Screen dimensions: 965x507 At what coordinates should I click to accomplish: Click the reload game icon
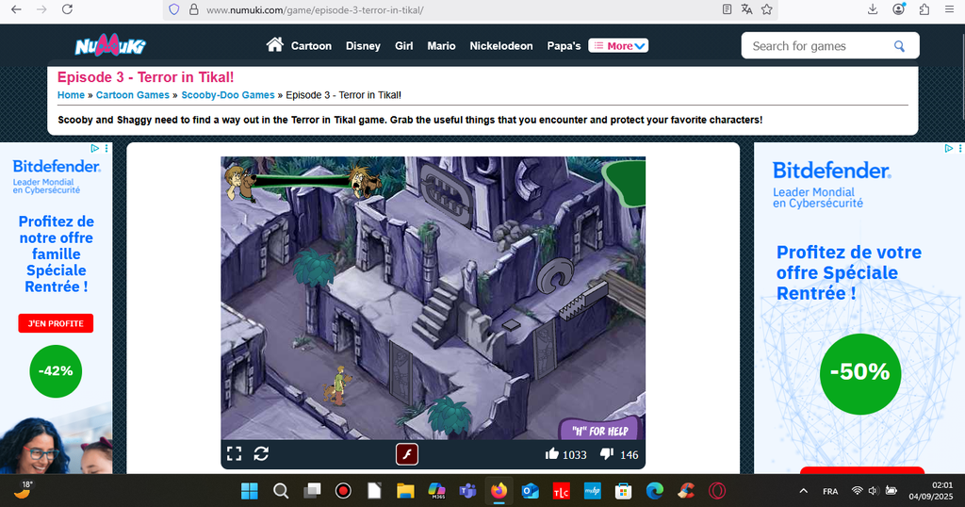point(261,454)
